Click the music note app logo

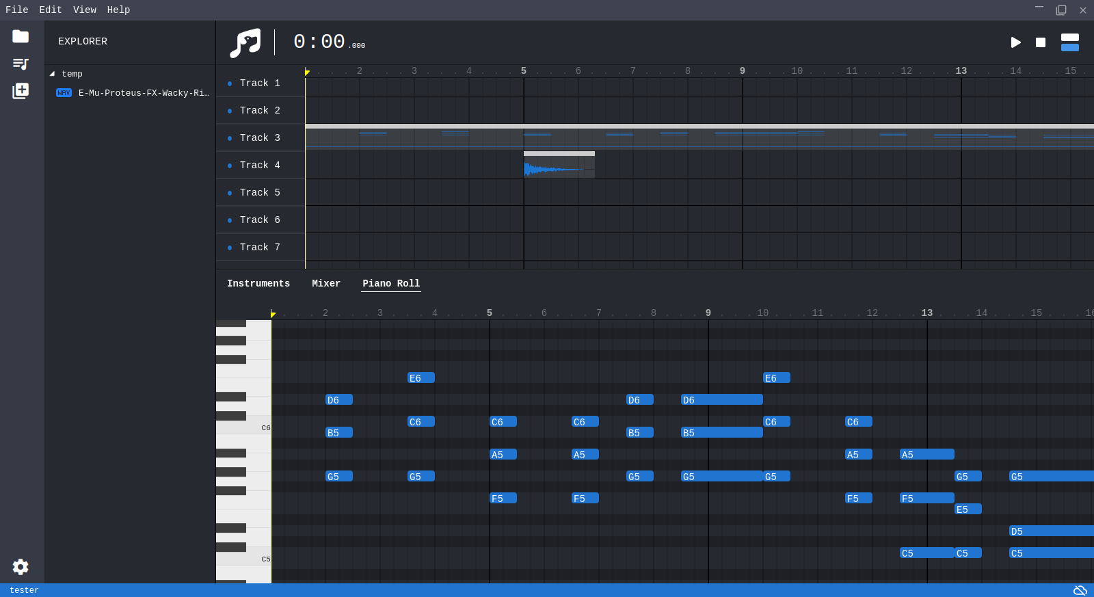click(245, 42)
